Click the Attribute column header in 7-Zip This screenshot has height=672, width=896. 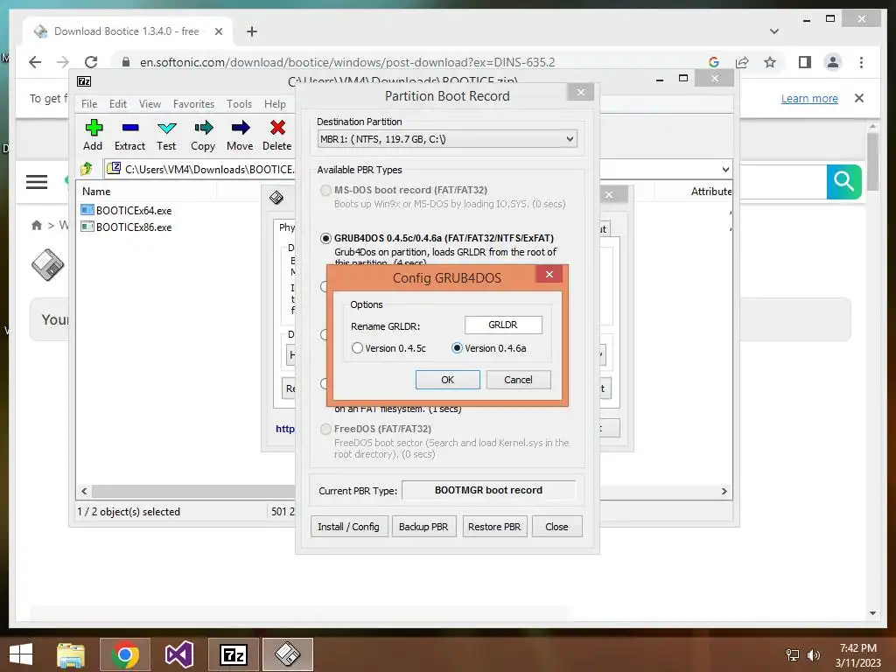coord(710,192)
